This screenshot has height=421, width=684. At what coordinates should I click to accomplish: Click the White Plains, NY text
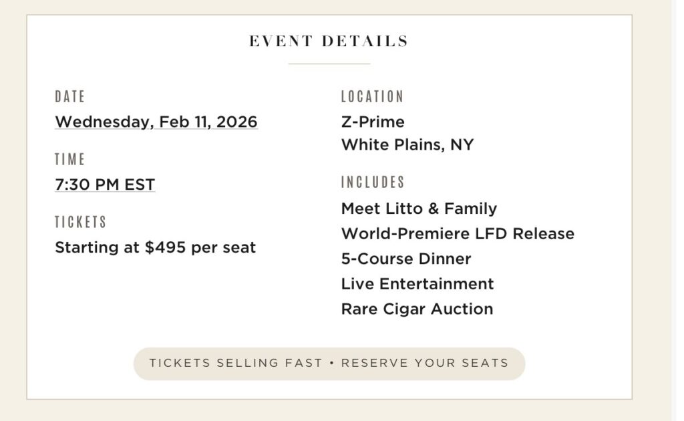[x=407, y=145]
